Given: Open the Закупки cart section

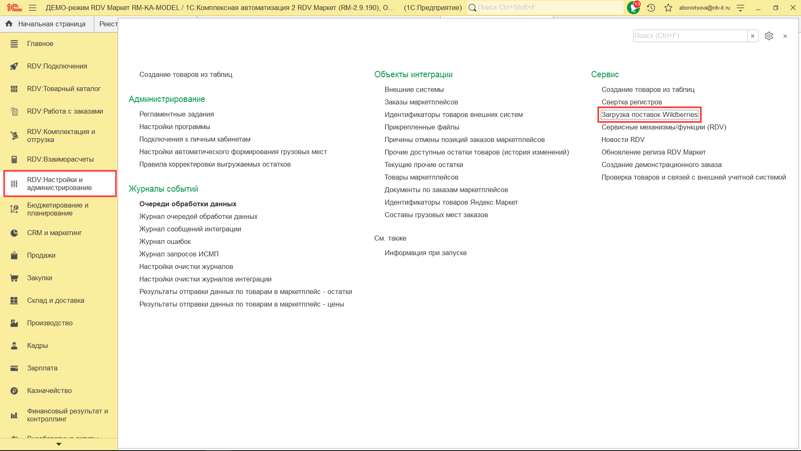Looking at the screenshot, I should pos(40,278).
